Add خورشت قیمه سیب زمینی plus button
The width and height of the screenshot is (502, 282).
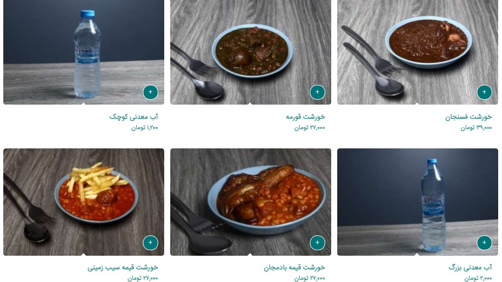point(151,243)
